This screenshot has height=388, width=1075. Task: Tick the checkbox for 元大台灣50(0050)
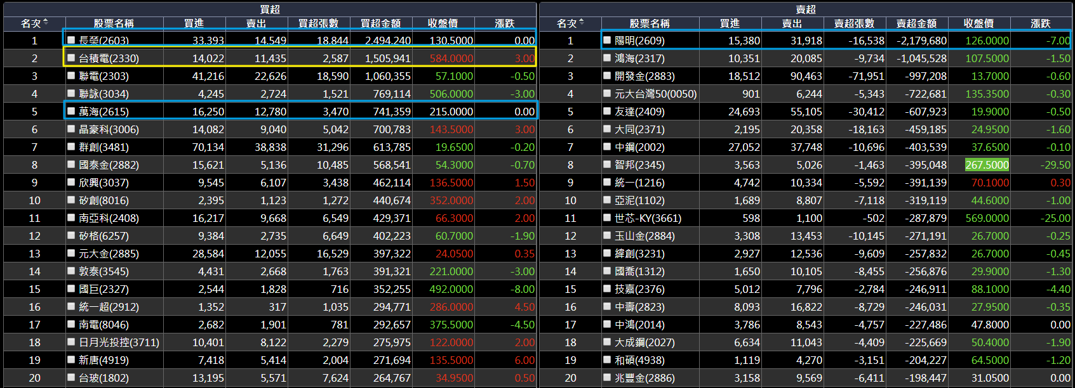click(x=608, y=93)
